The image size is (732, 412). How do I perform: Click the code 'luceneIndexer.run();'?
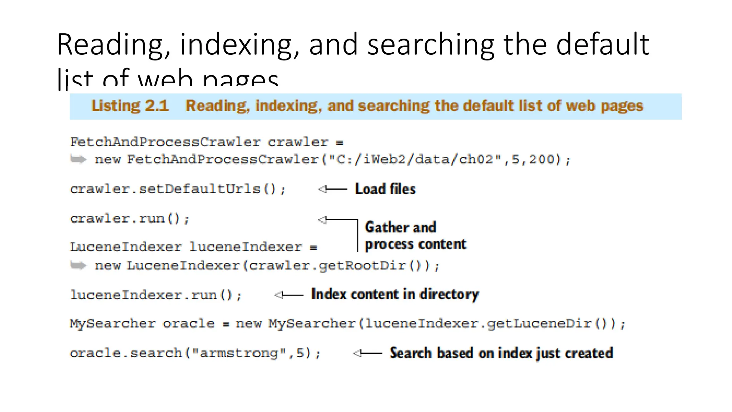(x=156, y=295)
